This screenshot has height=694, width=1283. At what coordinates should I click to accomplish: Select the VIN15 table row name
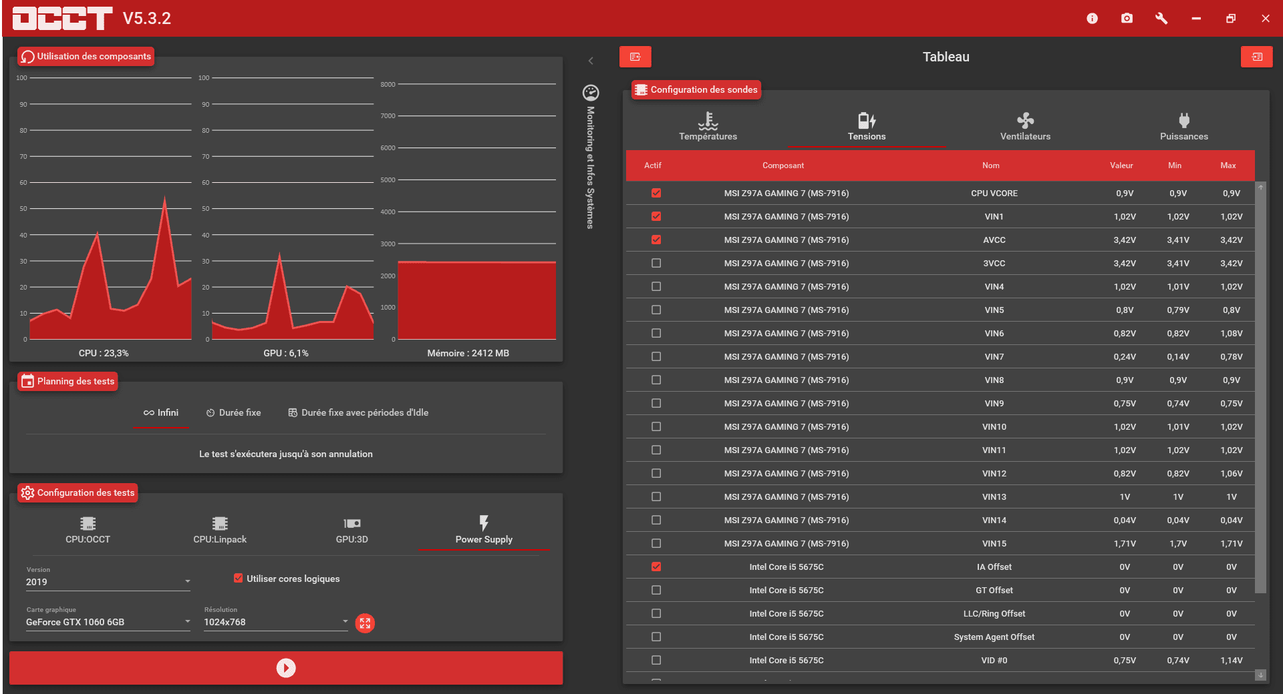[994, 543]
